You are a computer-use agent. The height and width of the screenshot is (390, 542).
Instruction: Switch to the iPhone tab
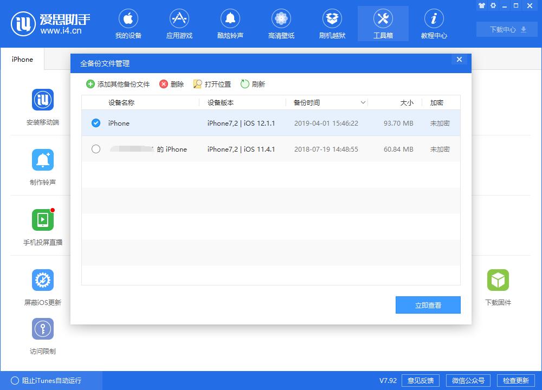coord(22,60)
